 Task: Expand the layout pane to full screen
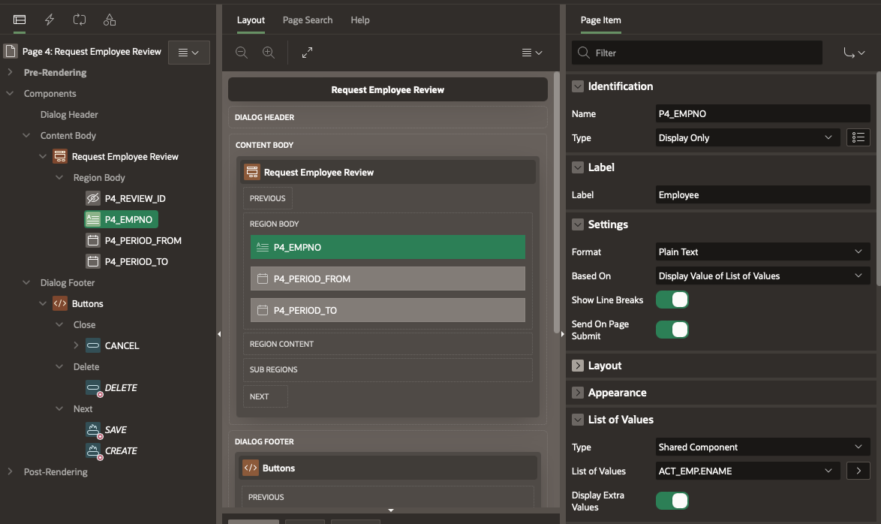click(307, 53)
